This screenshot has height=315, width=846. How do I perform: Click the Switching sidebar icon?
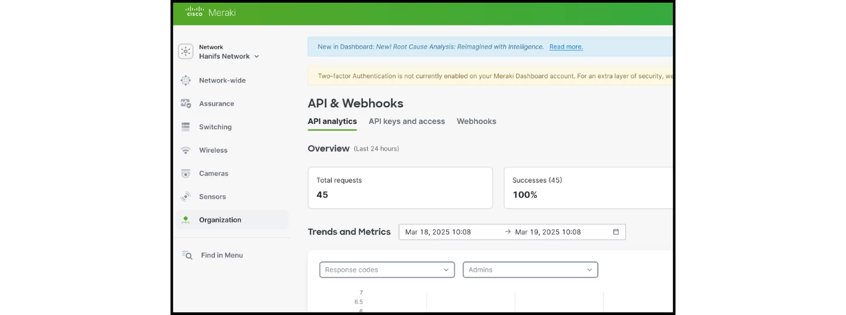coord(185,127)
